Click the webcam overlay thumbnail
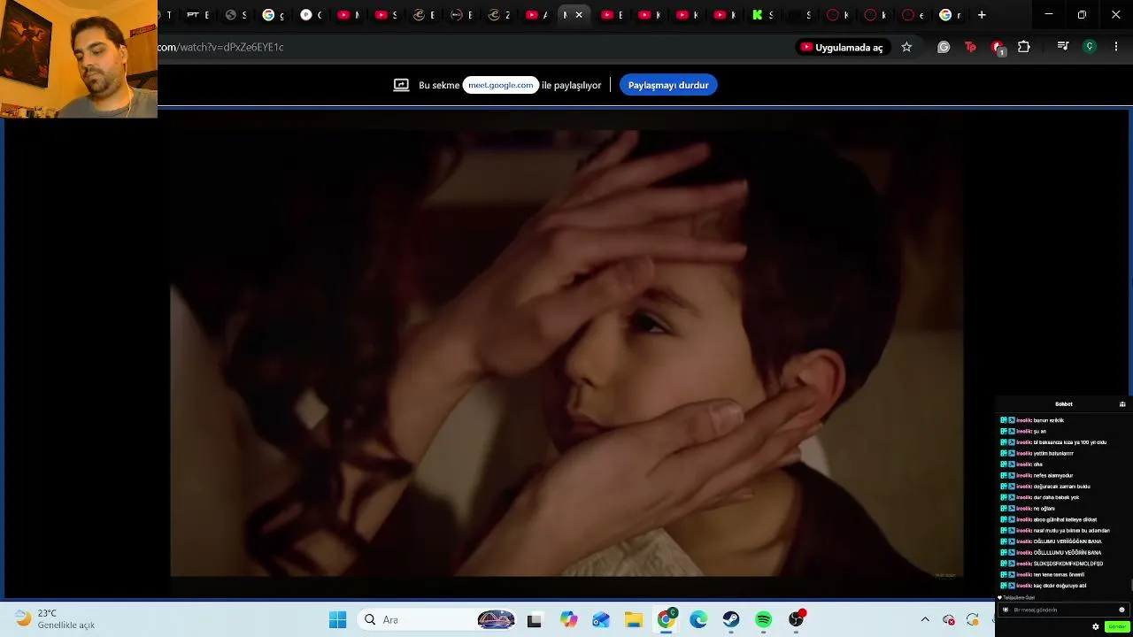This screenshot has height=637, width=1133. (x=79, y=59)
